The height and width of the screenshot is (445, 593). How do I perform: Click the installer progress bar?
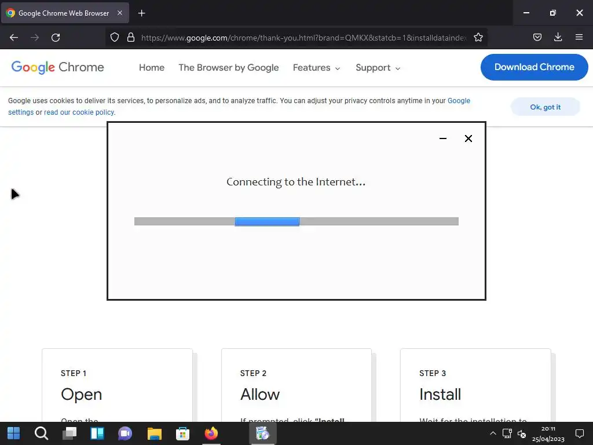(x=296, y=221)
